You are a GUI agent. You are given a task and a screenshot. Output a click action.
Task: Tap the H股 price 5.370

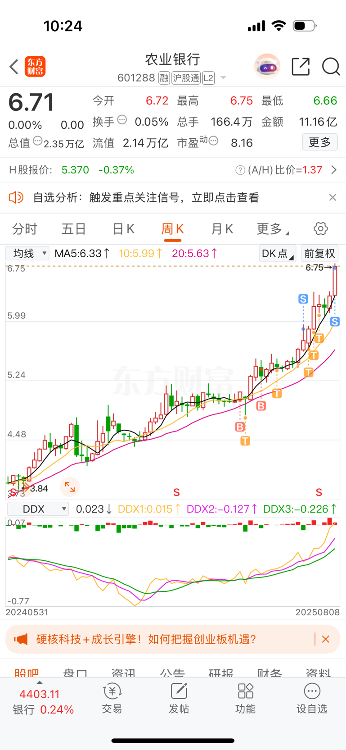[x=75, y=170]
